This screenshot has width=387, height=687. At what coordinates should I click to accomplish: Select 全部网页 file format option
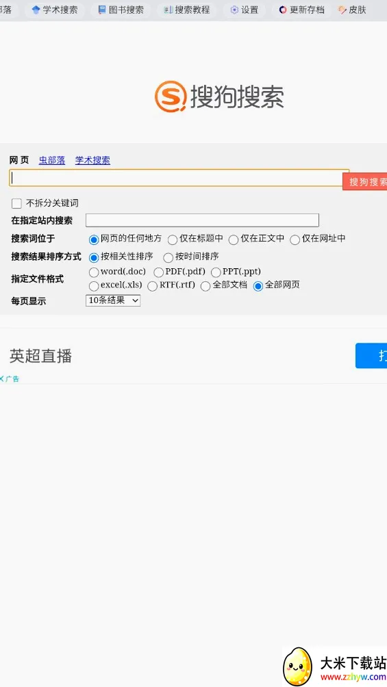tap(258, 286)
